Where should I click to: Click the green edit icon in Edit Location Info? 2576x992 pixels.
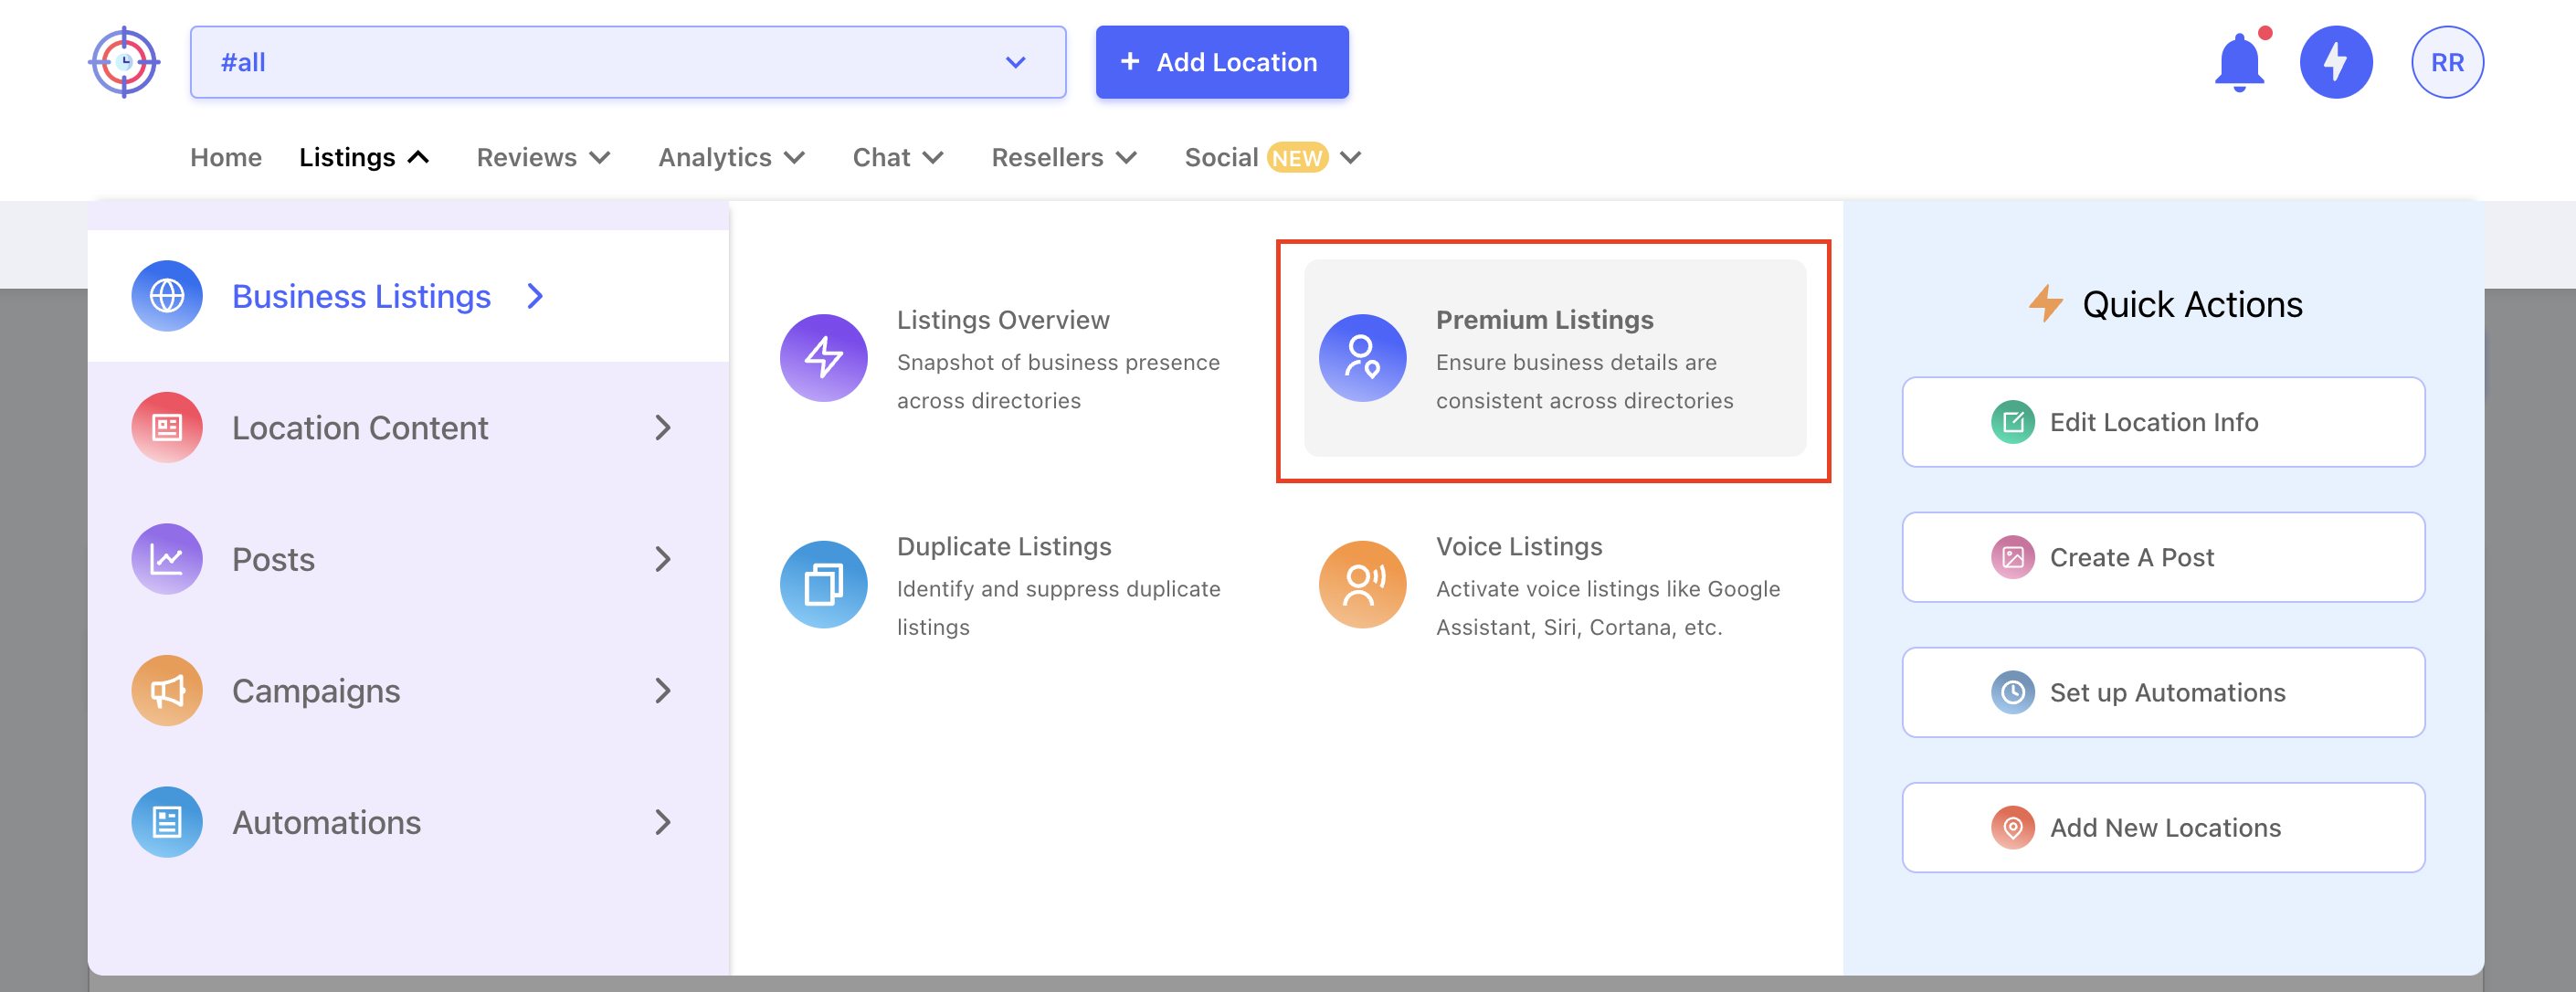point(2012,422)
